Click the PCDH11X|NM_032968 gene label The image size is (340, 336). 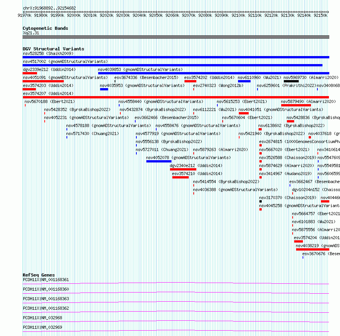42,318
